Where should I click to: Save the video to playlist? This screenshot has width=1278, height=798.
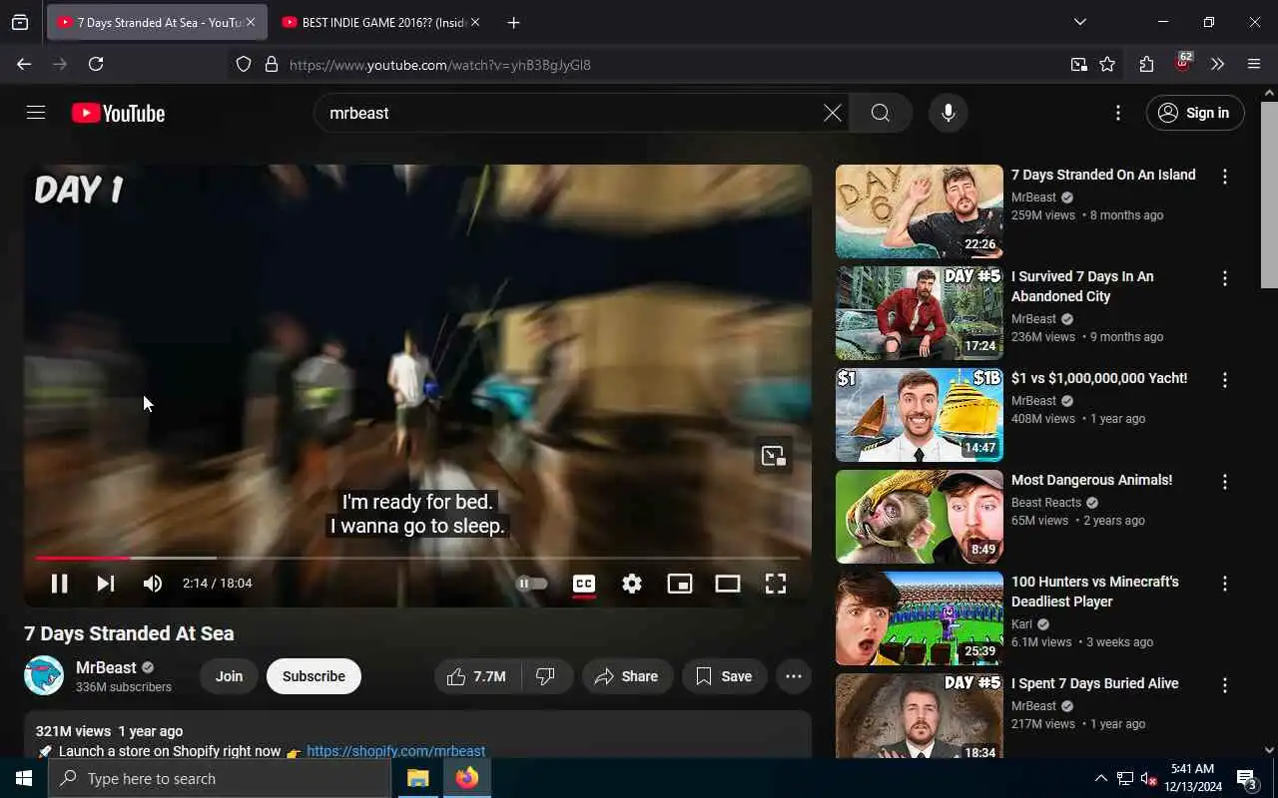point(725,676)
